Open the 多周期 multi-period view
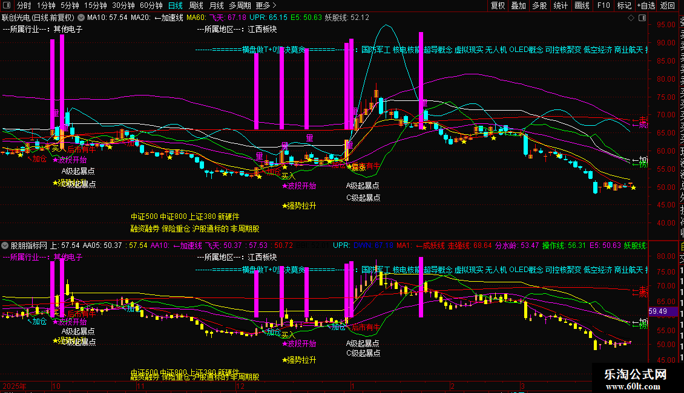684x393 pixels. [240, 5]
